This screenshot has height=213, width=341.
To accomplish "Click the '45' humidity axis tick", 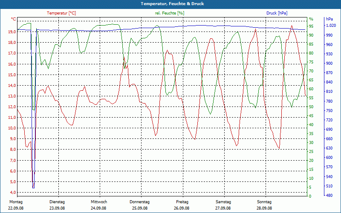I will [x=311, y=116].
